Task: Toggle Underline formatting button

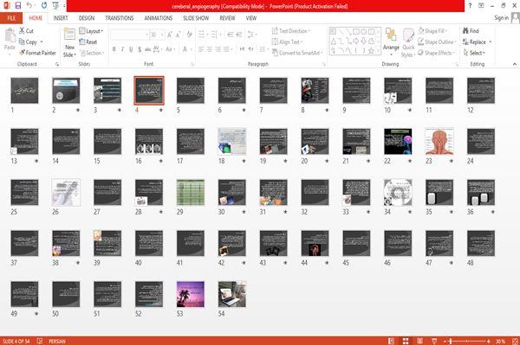Action: (x=131, y=49)
